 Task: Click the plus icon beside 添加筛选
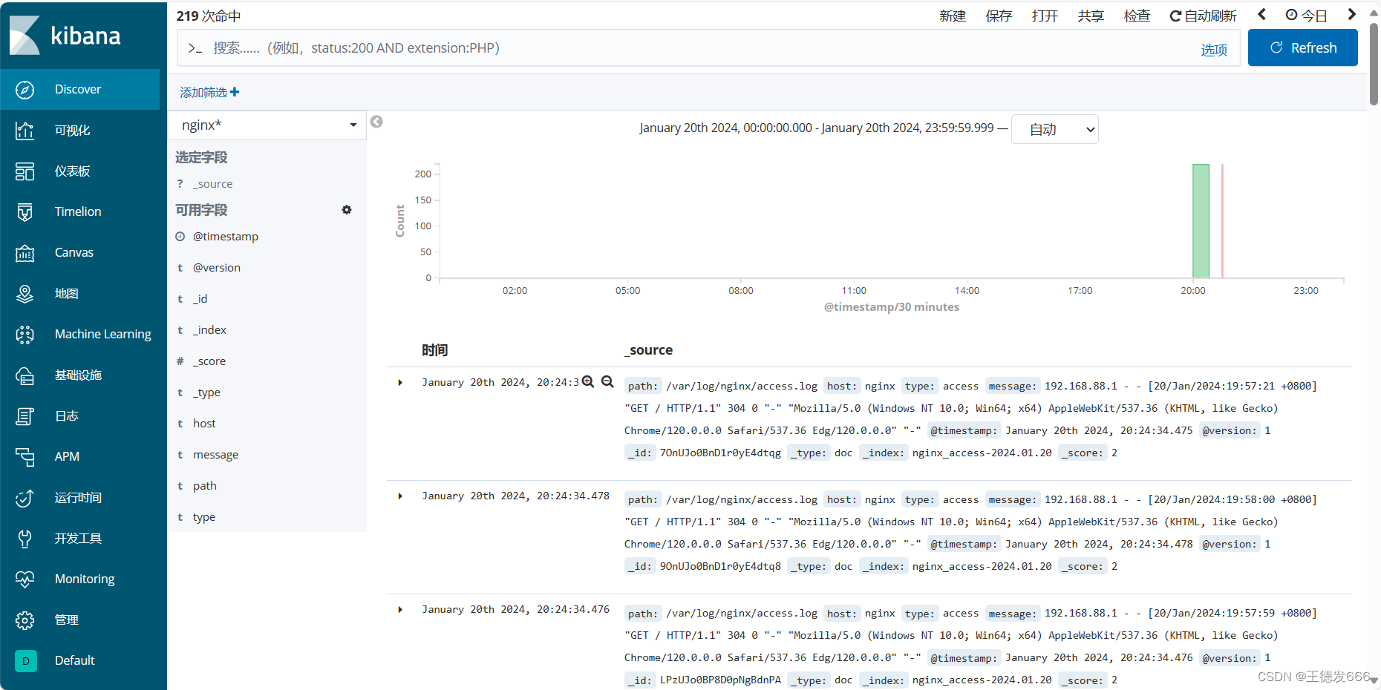pos(235,92)
